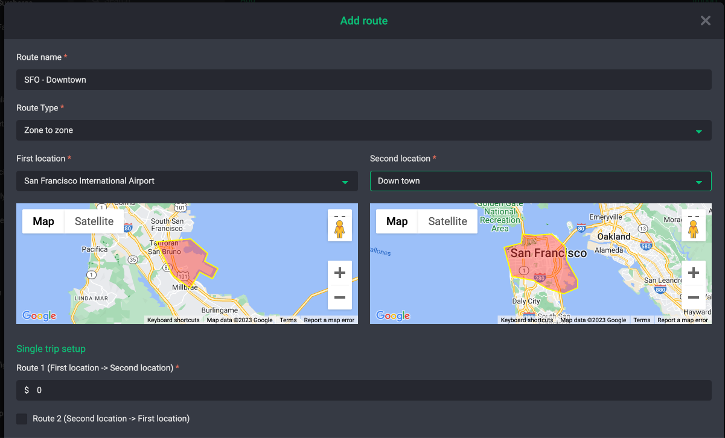
Task: Open the First location dropdown
Action: pyautogui.click(x=187, y=181)
